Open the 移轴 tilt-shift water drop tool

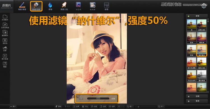pos(50,6)
